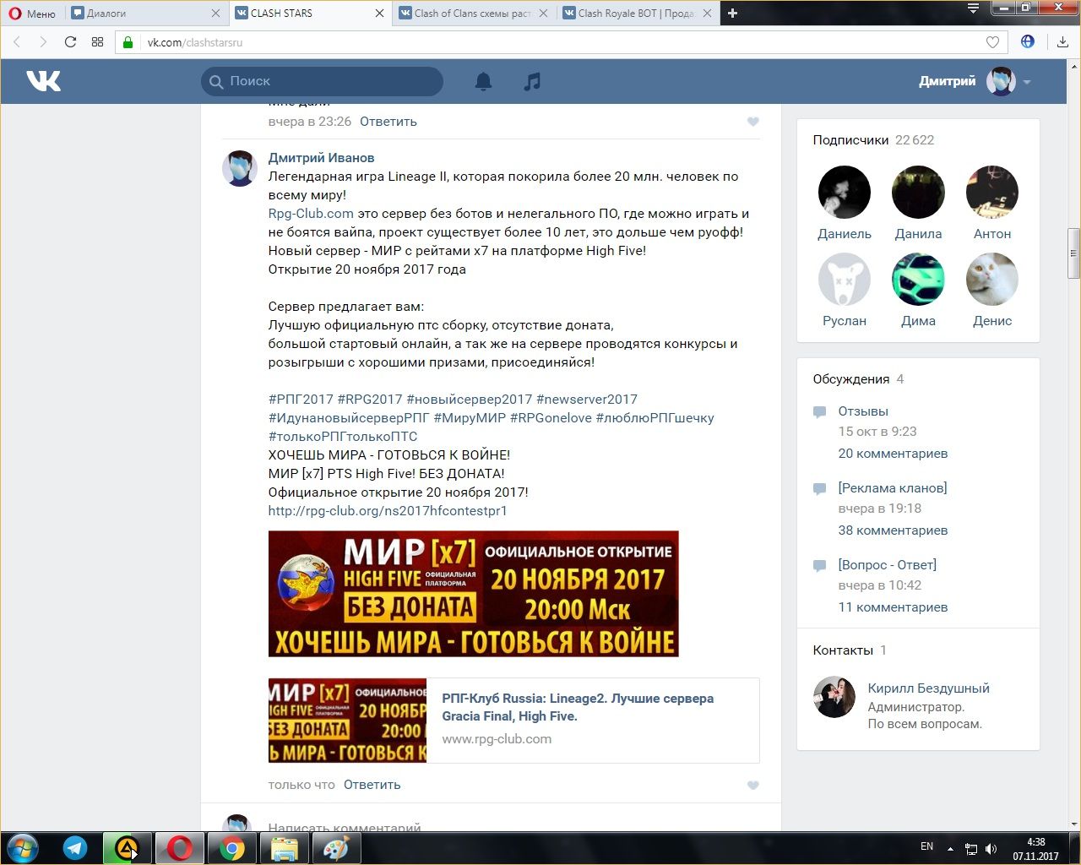Viewport: 1081px width, 865px height.
Task: Open VPN globe icon in address bar
Action: 1028,41
